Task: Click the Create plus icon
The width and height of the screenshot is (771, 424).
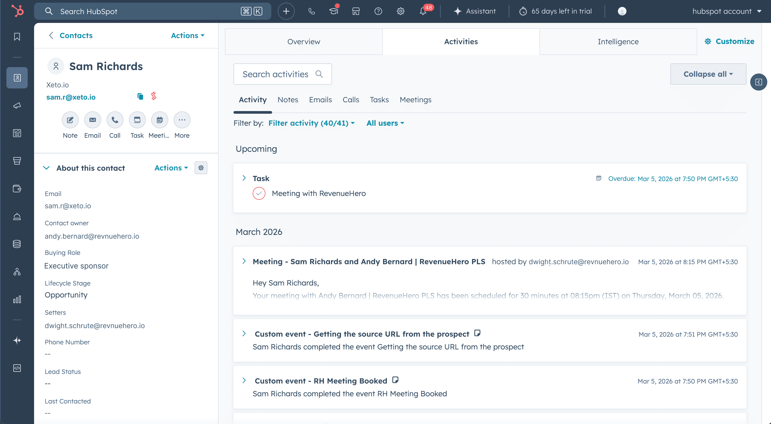Action: pyautogui.click(x=286, y=11)
